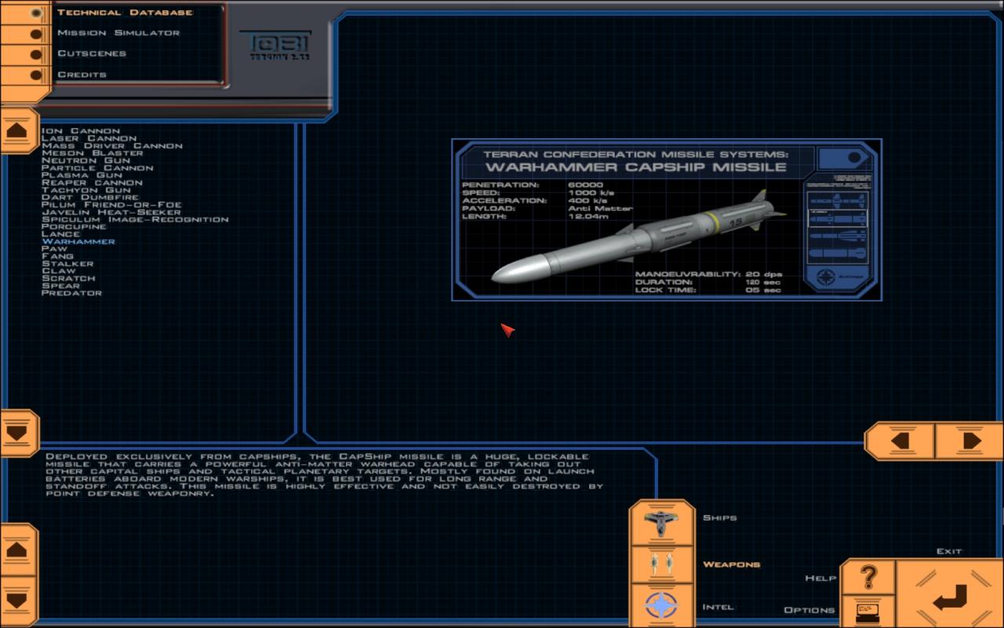Select Spiculum Image-Recognition entry

[x=135, y=220]
